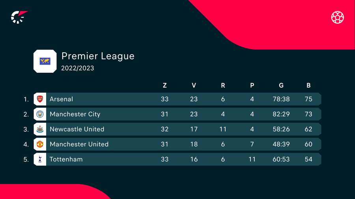Click the Z column header
This screenshot has width=355, height=199.
click(164, 85)
